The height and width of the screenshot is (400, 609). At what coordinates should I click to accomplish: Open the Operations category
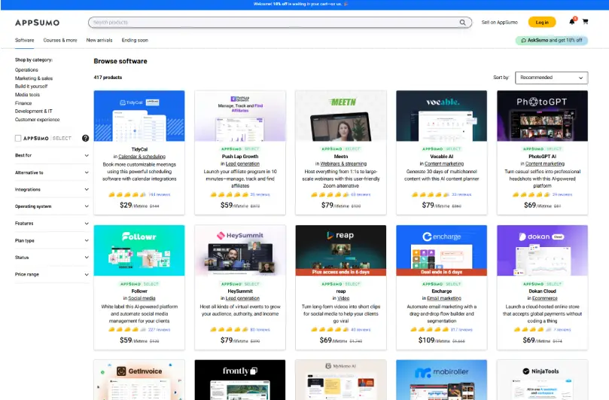pyautogui.click(x=26, y=70)
